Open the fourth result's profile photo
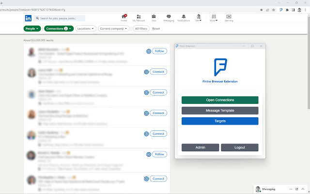 tap(31, 114)
